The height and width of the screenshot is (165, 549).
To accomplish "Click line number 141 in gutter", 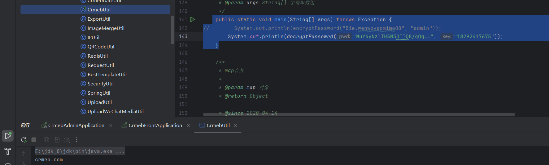I will click(x=183, y=19).
